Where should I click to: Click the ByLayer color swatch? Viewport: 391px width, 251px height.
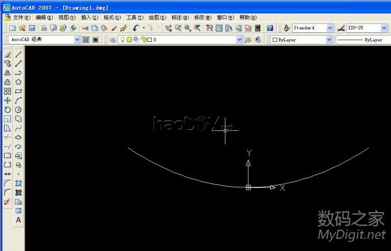275,40
